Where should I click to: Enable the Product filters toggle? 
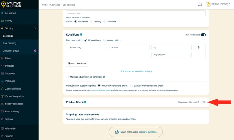[203, 102]
